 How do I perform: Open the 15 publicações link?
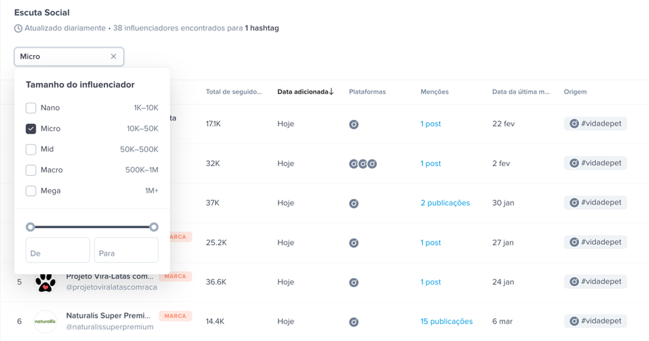pos(447,321)
